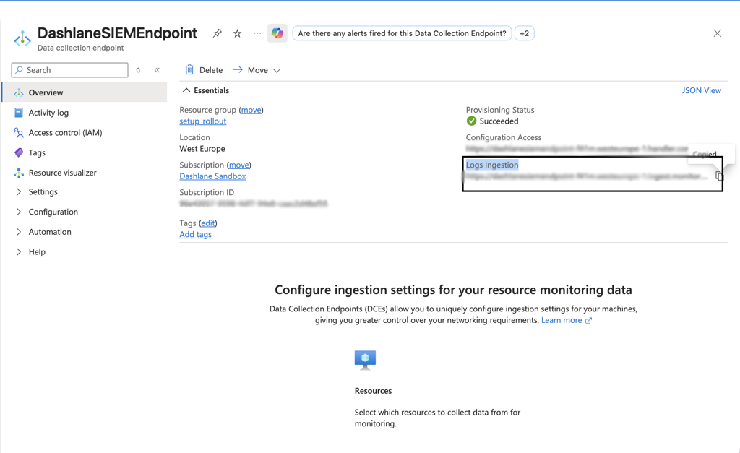Screen dimensions: 740x453
Task: Click the West Europe location value
Action: 202,149
